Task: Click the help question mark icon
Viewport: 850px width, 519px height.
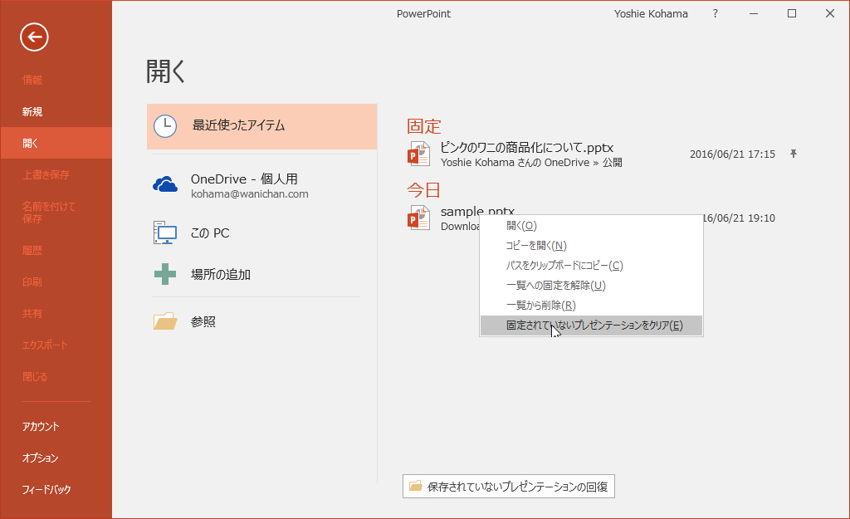Action: (x=715, y=13)
